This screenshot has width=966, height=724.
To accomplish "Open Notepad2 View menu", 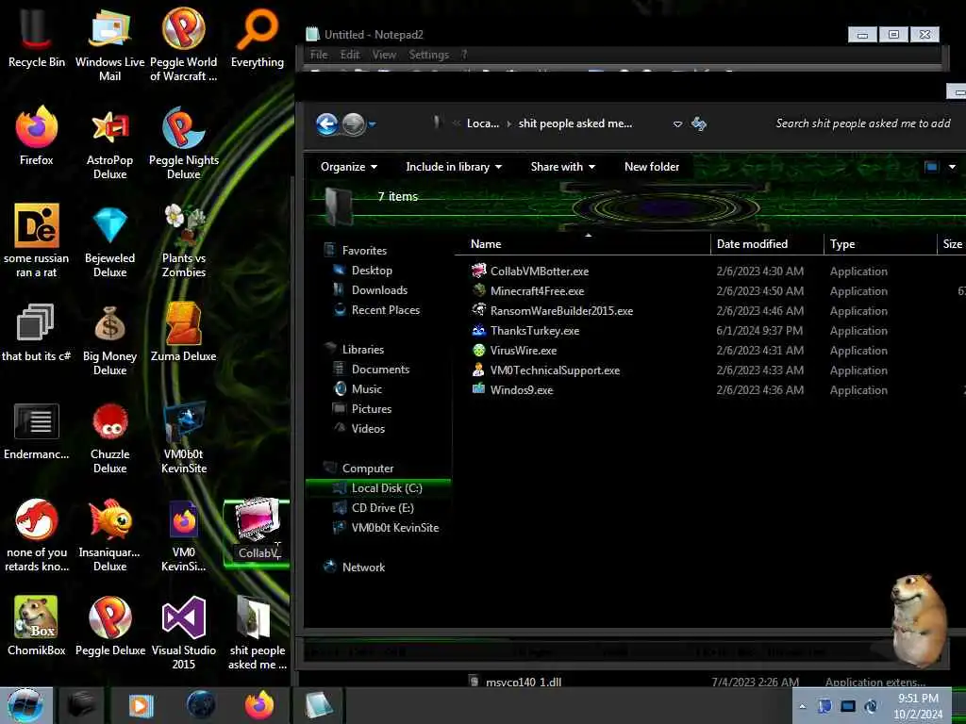I will (x=384, y=55).
